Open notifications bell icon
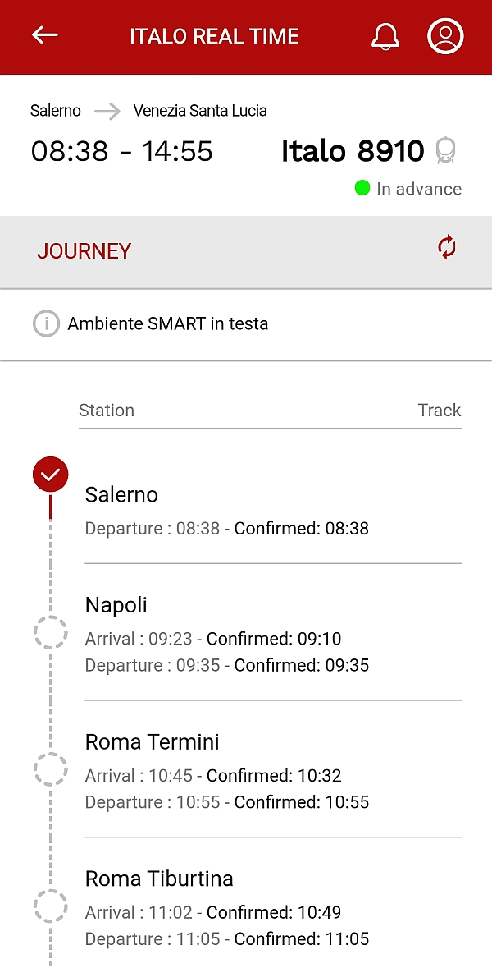Viewport: 492px width, 968px height. (x=385, y=36)
